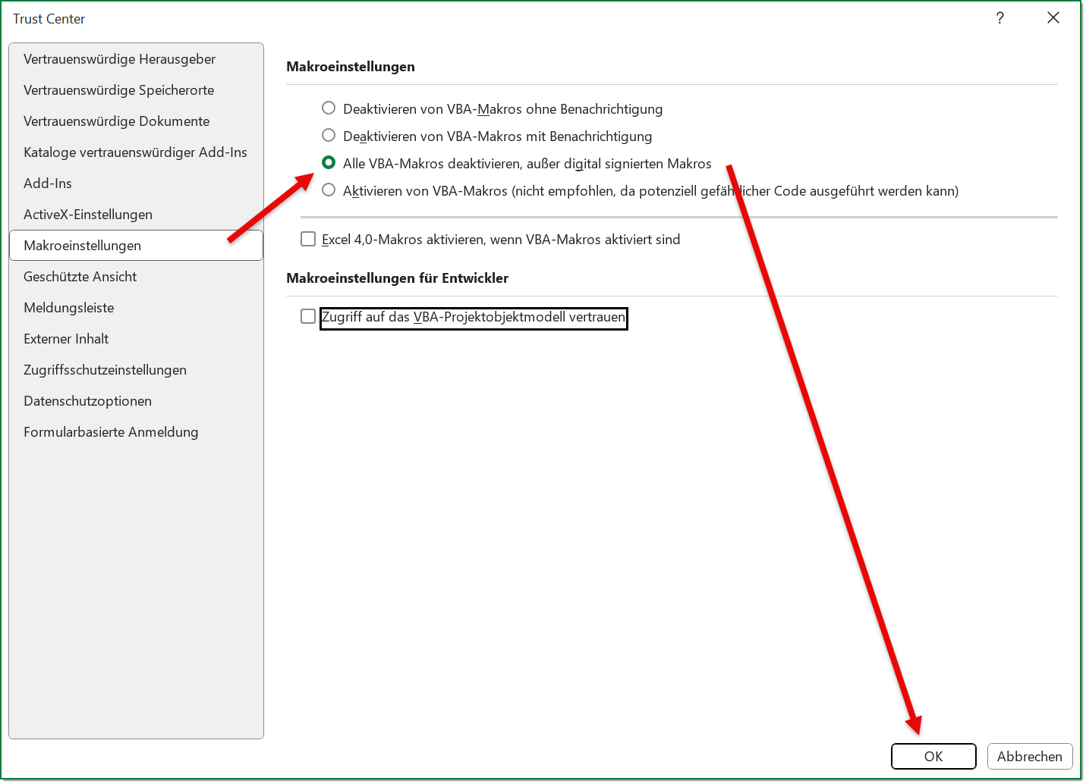Open Vertrauenswürdige Herausgeber category
This screenshot has width=1086, height=784.
tap(119, 59)
